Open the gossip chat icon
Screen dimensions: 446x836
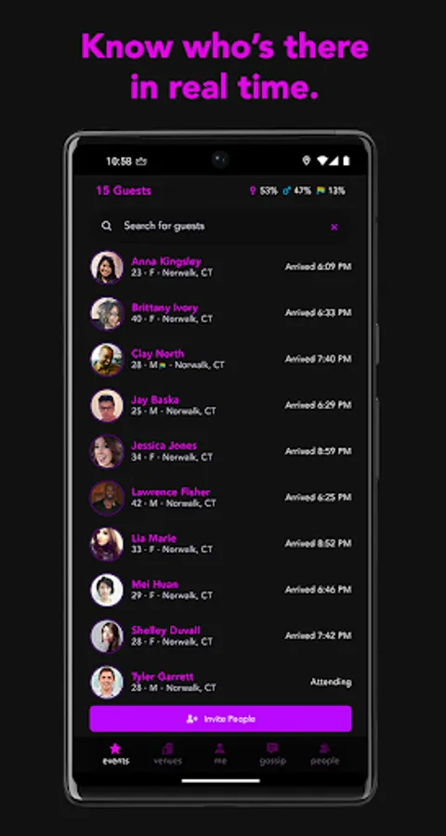[x=272, y=749]
